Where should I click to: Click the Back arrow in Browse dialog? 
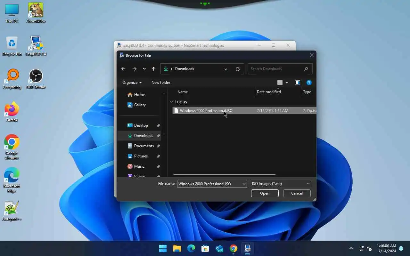tap(123, 69)
